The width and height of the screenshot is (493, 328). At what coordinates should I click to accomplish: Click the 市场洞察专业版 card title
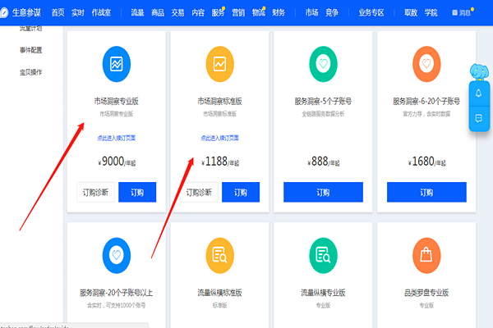[117, 101]
